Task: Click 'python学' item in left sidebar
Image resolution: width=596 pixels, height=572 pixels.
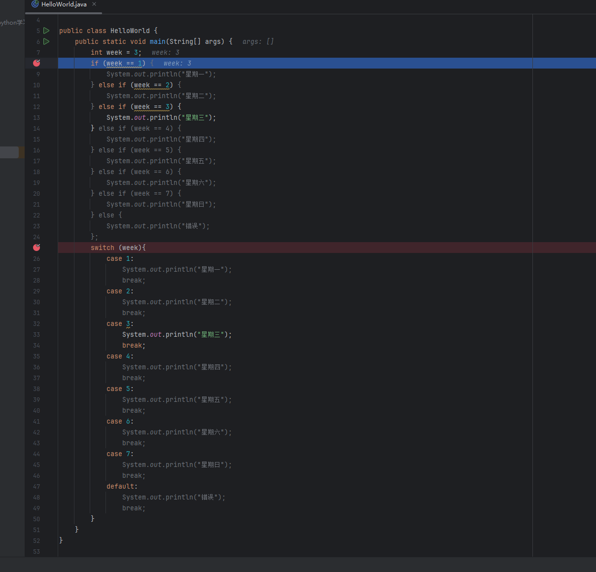Action: 12,23
